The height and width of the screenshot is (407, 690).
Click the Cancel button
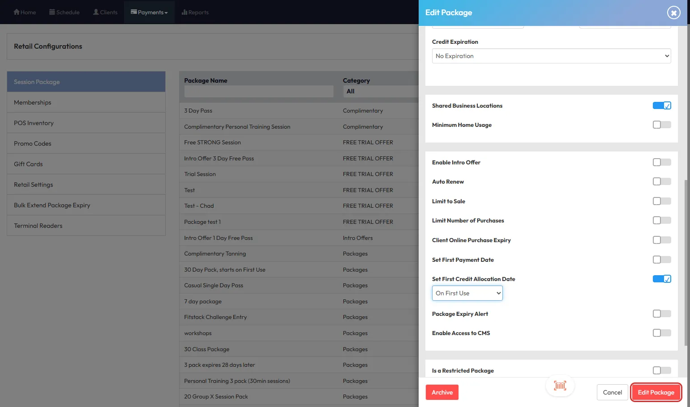612,392
